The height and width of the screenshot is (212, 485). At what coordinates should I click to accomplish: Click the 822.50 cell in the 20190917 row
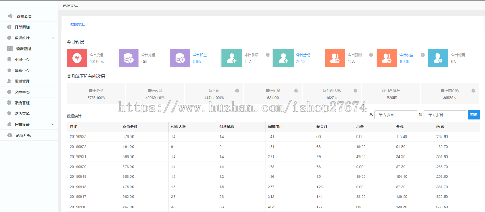442,196
